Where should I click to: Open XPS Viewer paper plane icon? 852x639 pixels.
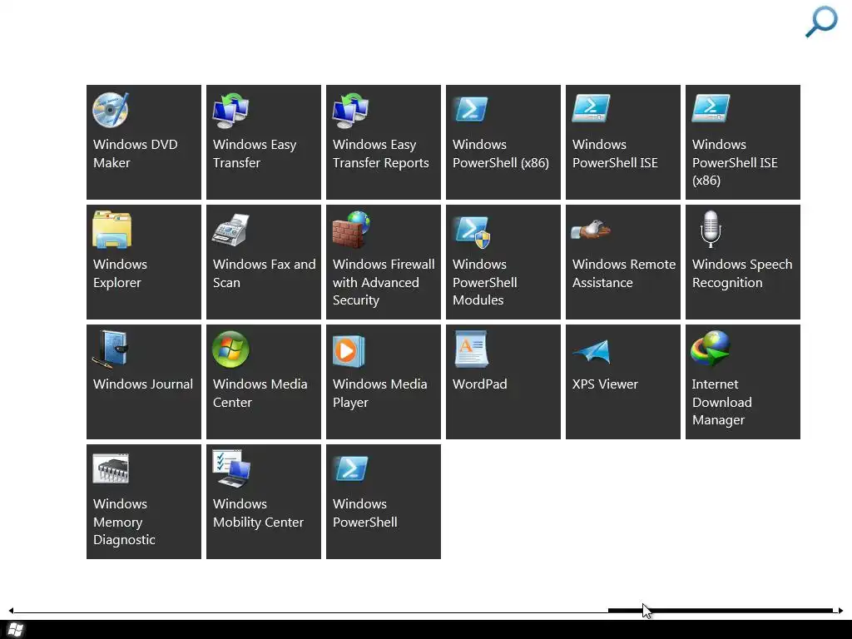click(x=592, y=352)
